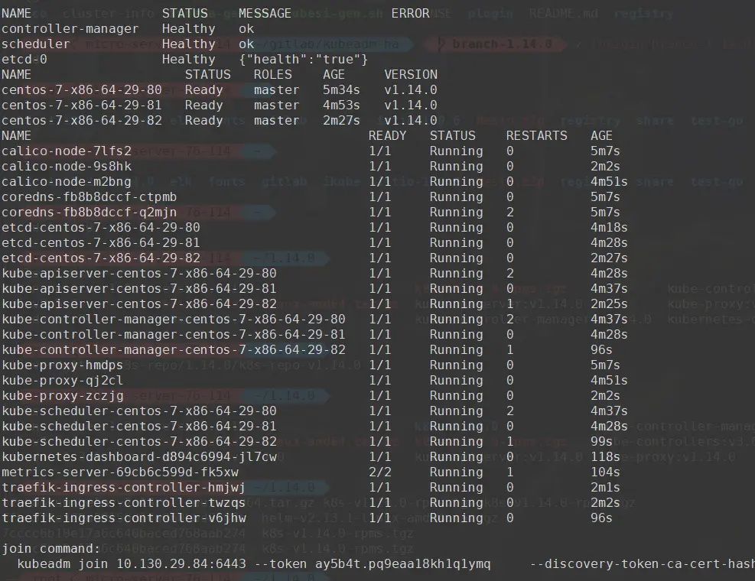Select join address 10.130.29.84:6443

point(181,564)
